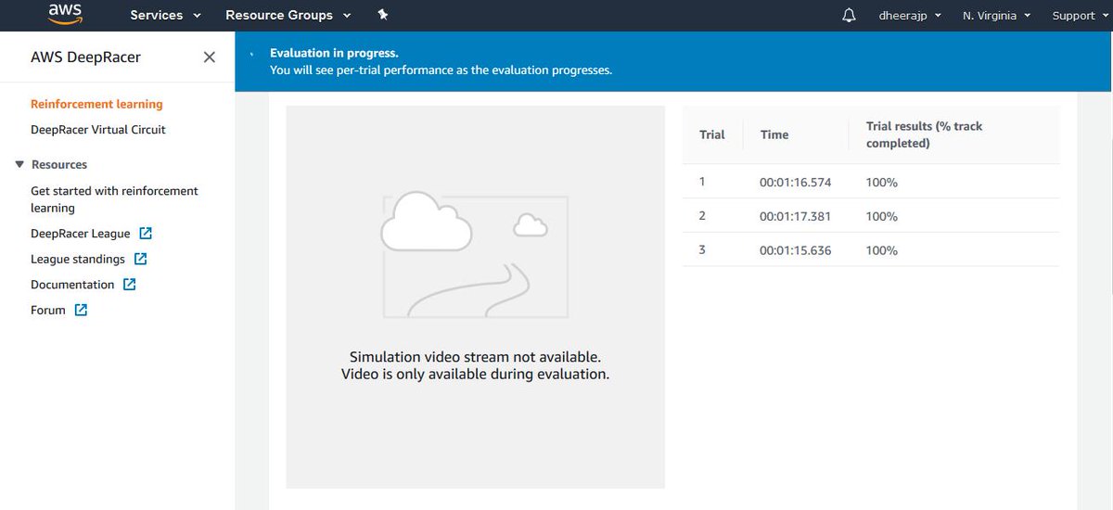Click the Time column header
Screen dimensions: 1113x510
tap(774, 134)
